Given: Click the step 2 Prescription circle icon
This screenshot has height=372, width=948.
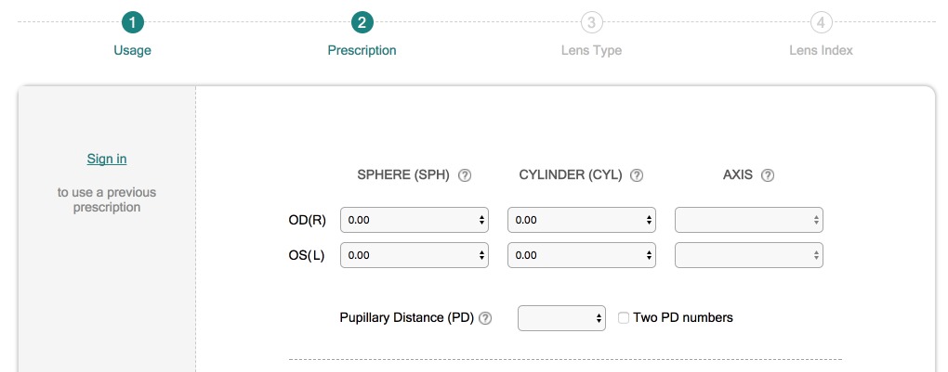Looking at the screenshot, I should (x=362, y=22).
